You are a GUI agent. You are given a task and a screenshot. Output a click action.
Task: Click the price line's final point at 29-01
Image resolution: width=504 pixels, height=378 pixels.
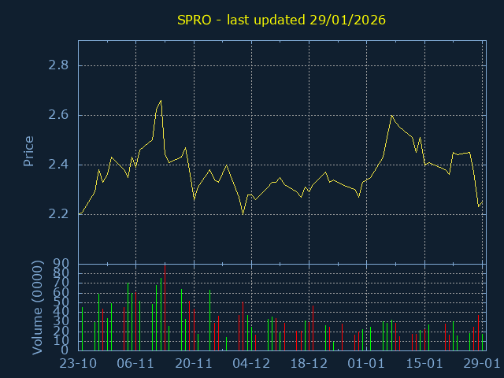(x=482, y=202)
